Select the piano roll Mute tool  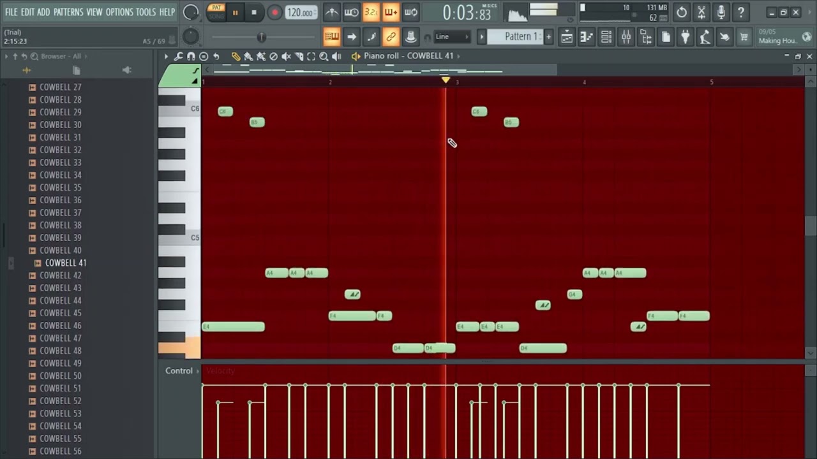[x=286, y=56]
